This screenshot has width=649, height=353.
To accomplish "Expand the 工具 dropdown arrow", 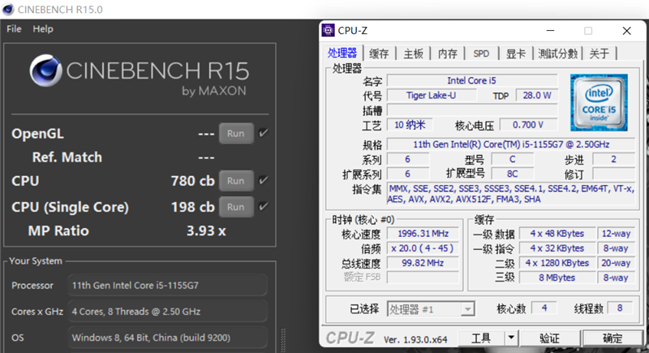I will [x=510, y=338].
